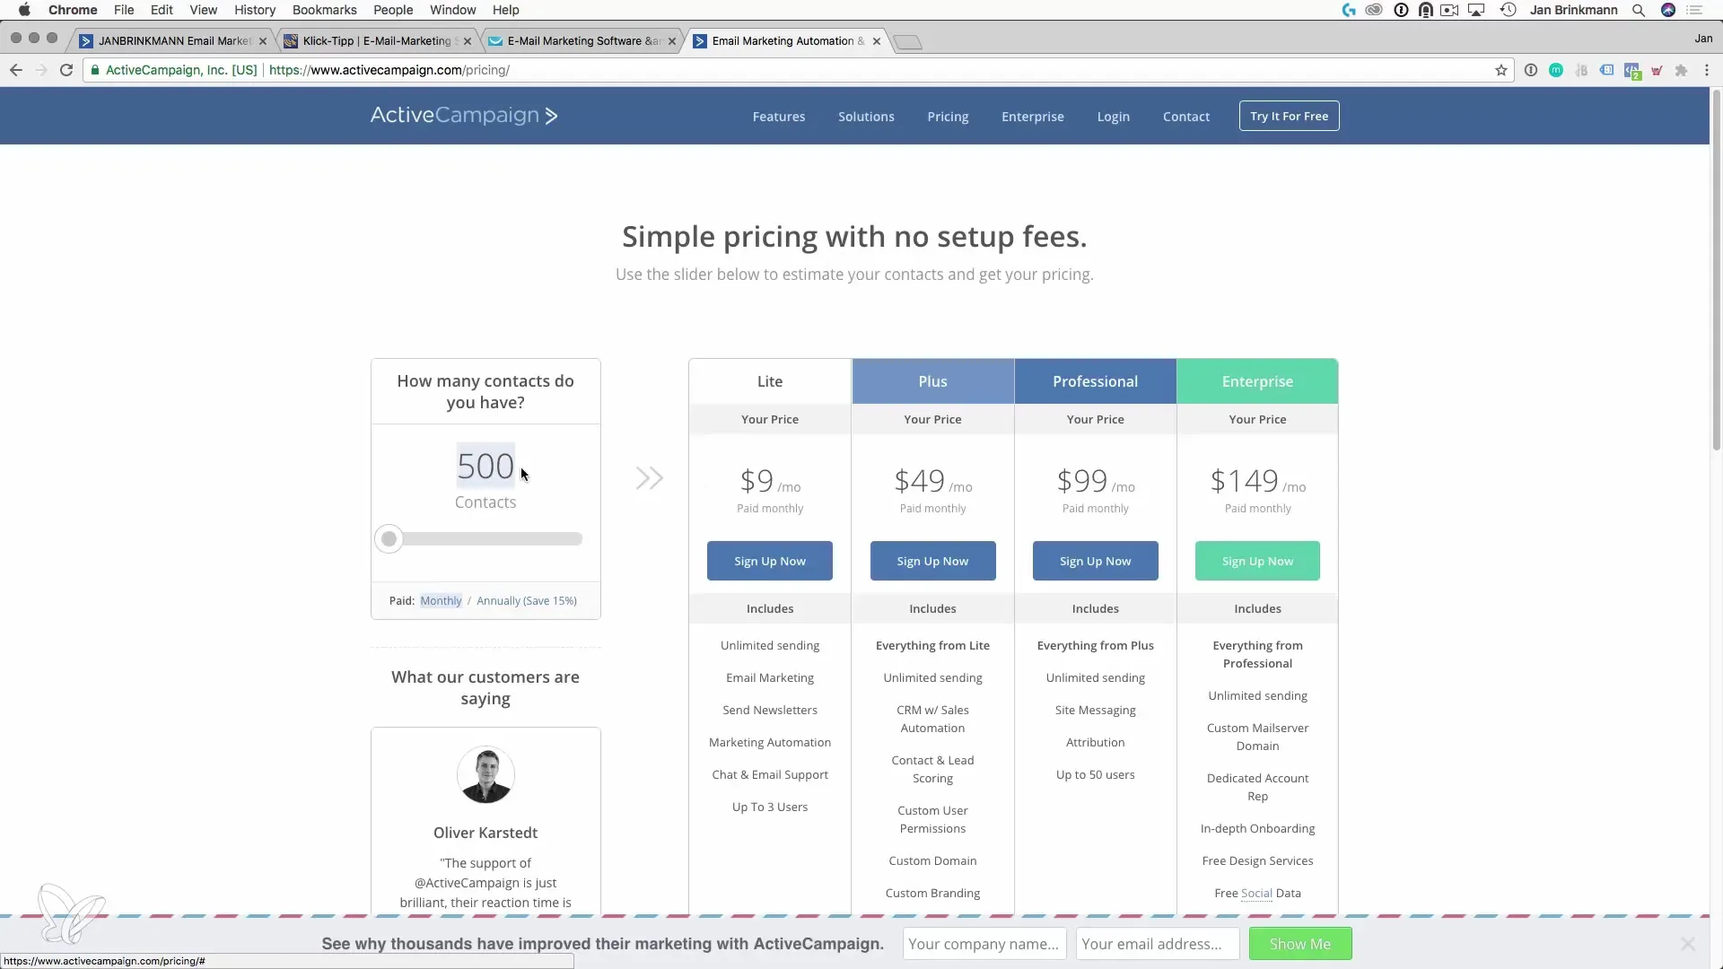This screenshot has width=1723, height=969.
Task: Click the Try It For Free button
Action: click(1289, 116)
